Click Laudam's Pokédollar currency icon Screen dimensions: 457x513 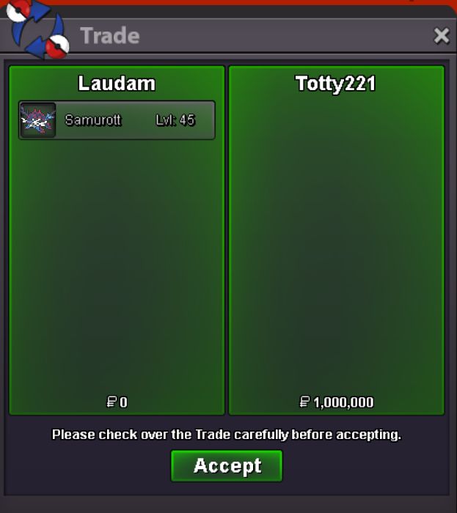pyautogui.click(x=111, y=402)
